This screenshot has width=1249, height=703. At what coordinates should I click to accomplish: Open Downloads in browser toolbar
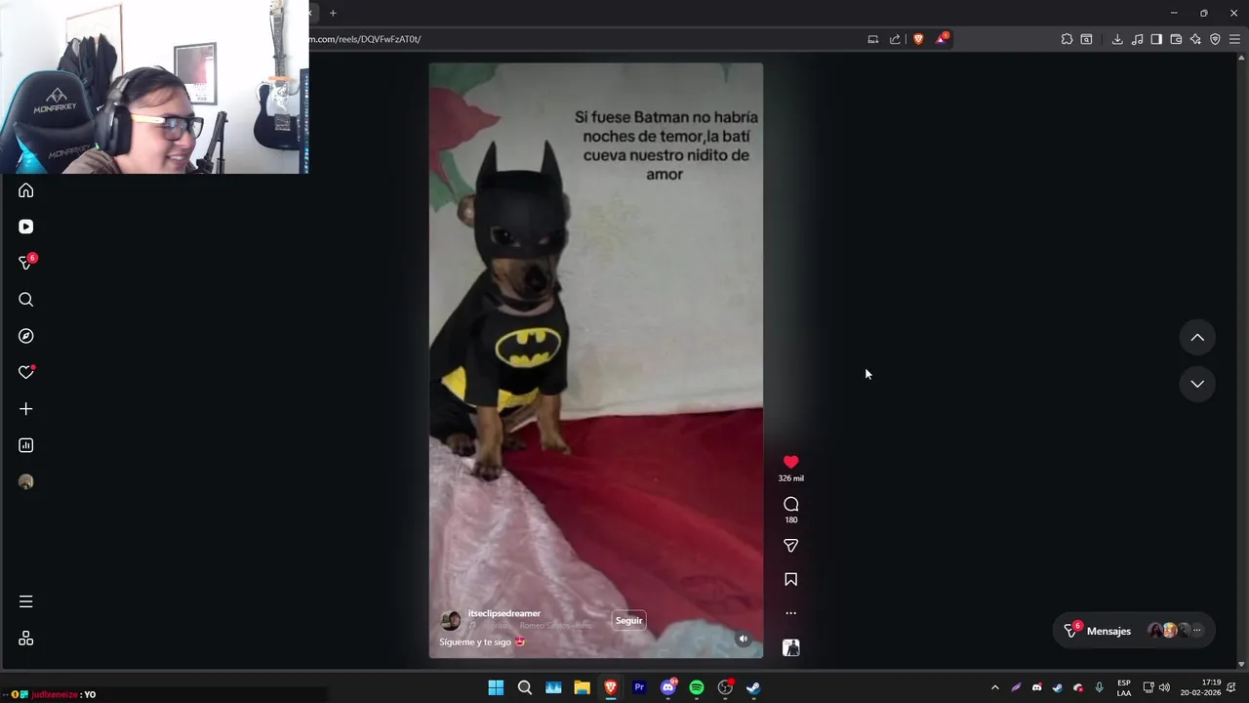(1117, 39)
